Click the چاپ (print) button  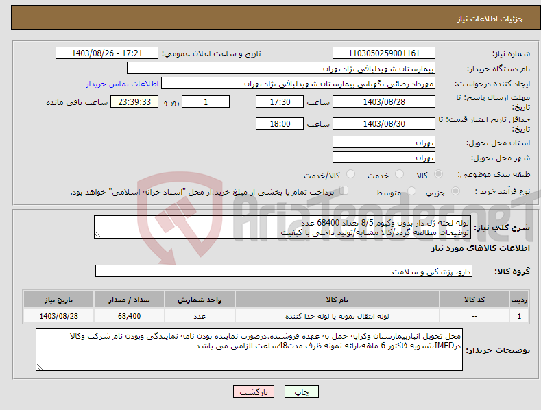(301, 391)
